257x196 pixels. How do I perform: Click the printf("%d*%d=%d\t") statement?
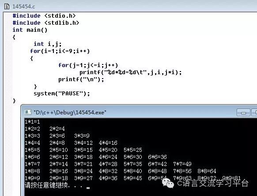pos(131,72)
